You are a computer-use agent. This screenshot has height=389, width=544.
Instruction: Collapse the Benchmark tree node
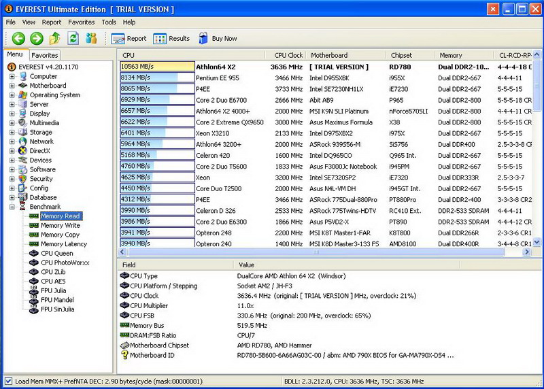tap(12, 207)
